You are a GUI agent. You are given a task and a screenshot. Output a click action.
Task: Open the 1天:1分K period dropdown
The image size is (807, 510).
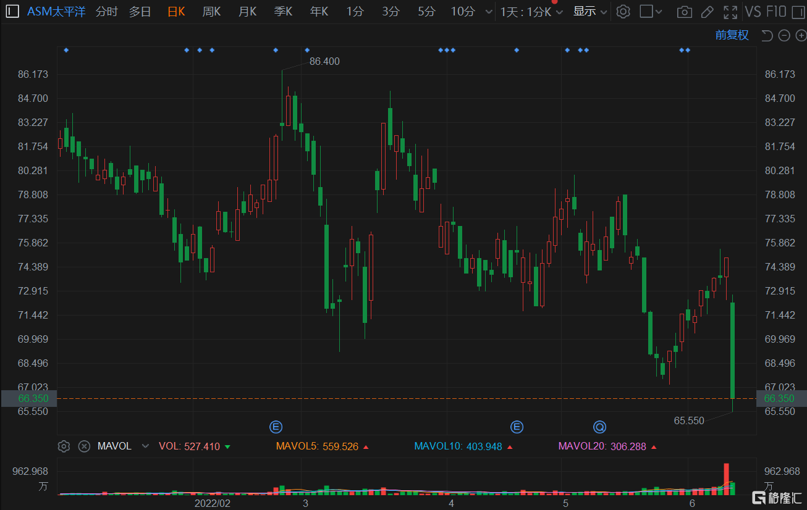(531, 12)
